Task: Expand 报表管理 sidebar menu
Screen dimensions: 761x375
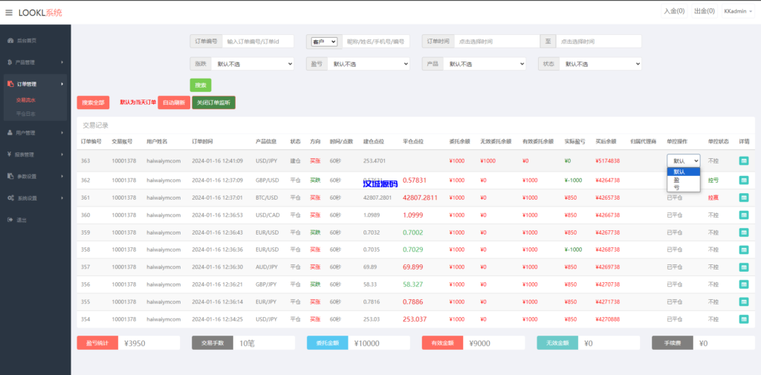Action: (x=35, y=154)
